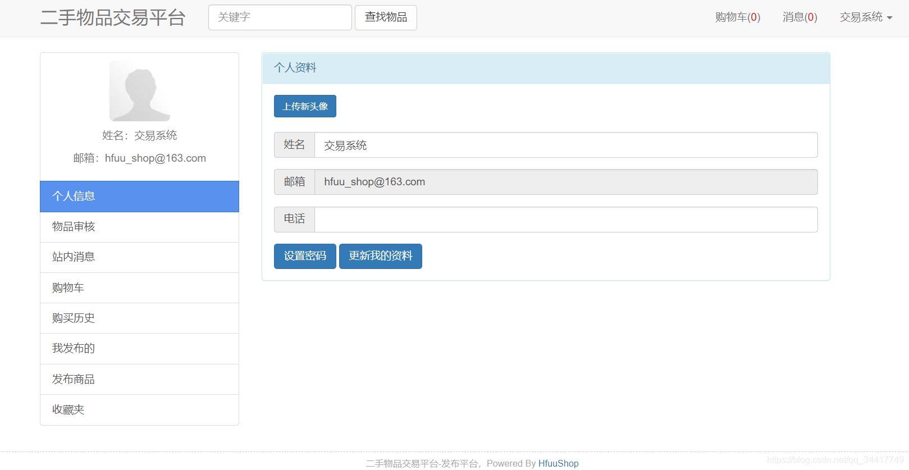Click the 电话 field label
The image size is (909, 470).
(x=294, y=220)
